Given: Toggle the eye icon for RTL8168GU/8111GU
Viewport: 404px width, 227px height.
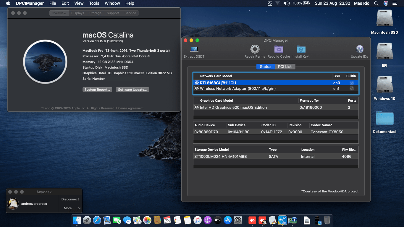Looking at the screenshot, I should [196, 82].
